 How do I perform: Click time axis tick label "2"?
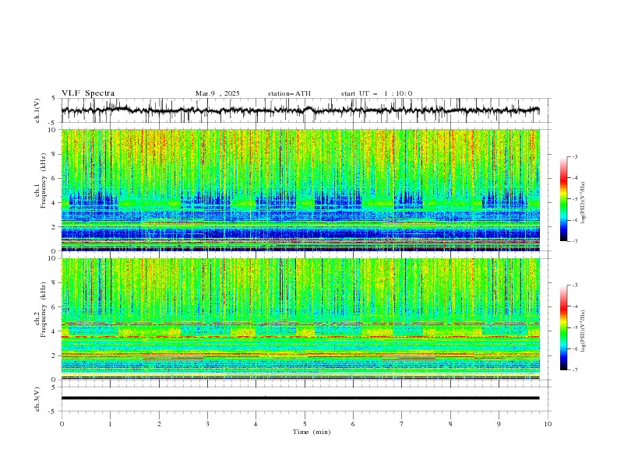click(x=159, y=424)
